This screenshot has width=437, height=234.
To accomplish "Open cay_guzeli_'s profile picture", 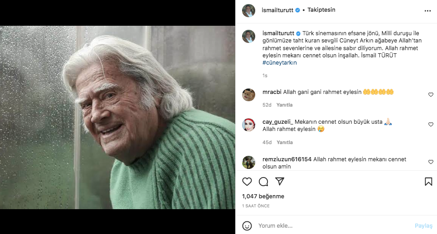I will point(248,124).
